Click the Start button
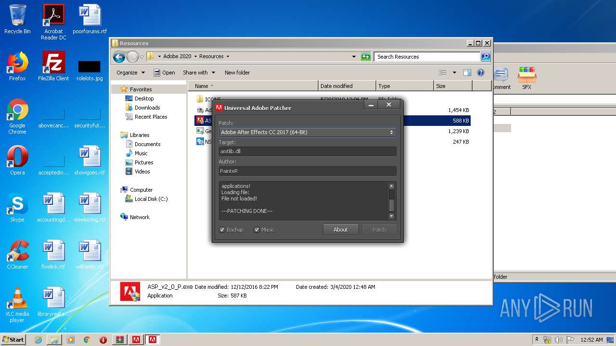The width and height of the screenshot is (616, 346). 13,339
